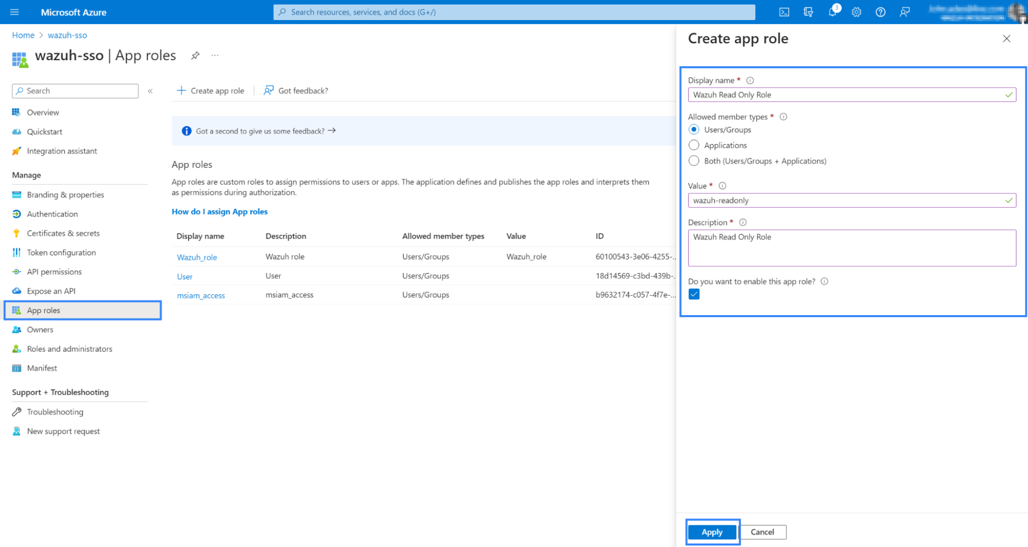Open the top bar feedback icon
The image size is (1028, 547).
[905, 12]
